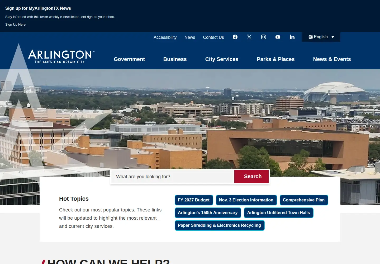Click the red Search button

(251, 177)
